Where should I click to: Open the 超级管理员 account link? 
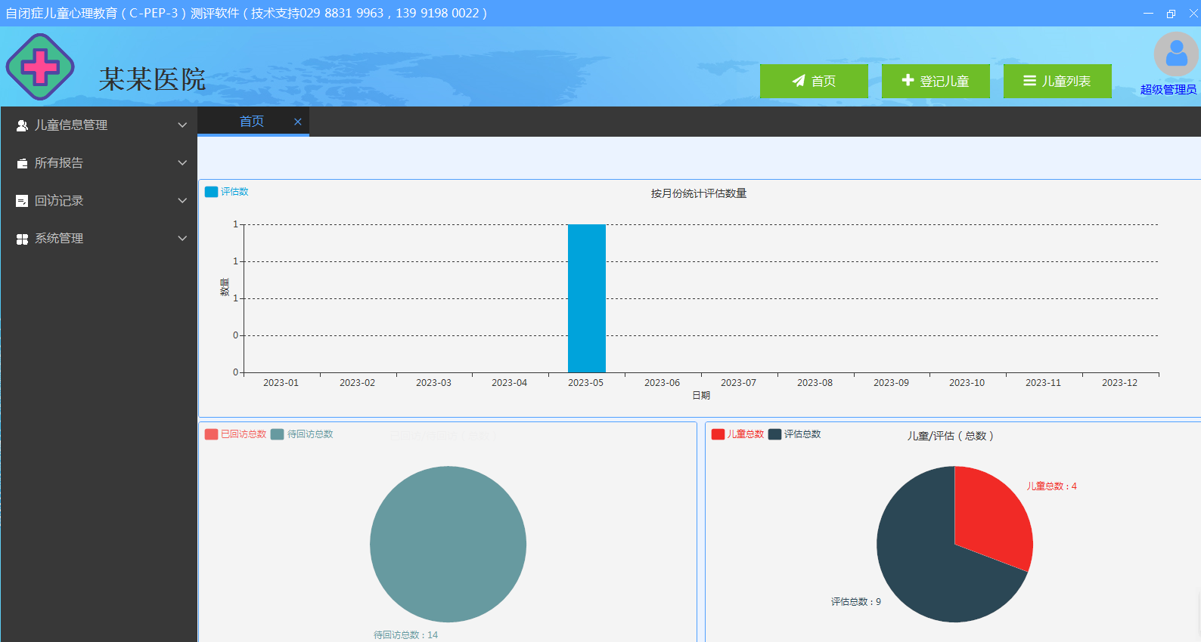[x=1168, y=90]
